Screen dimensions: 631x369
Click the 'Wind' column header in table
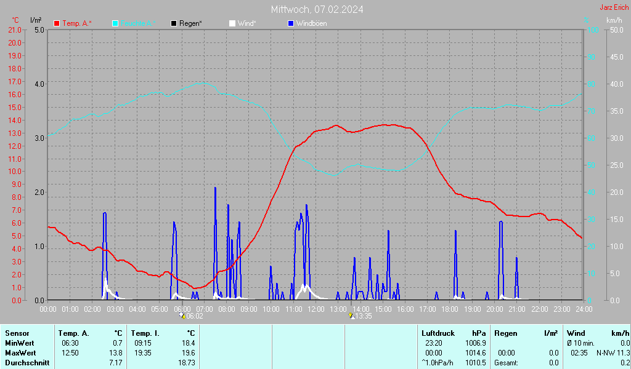(x=576, y=333)
